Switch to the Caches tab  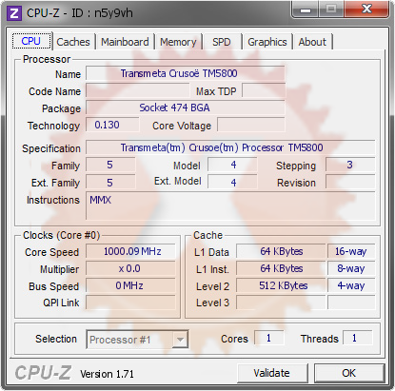tap(73, 42)
